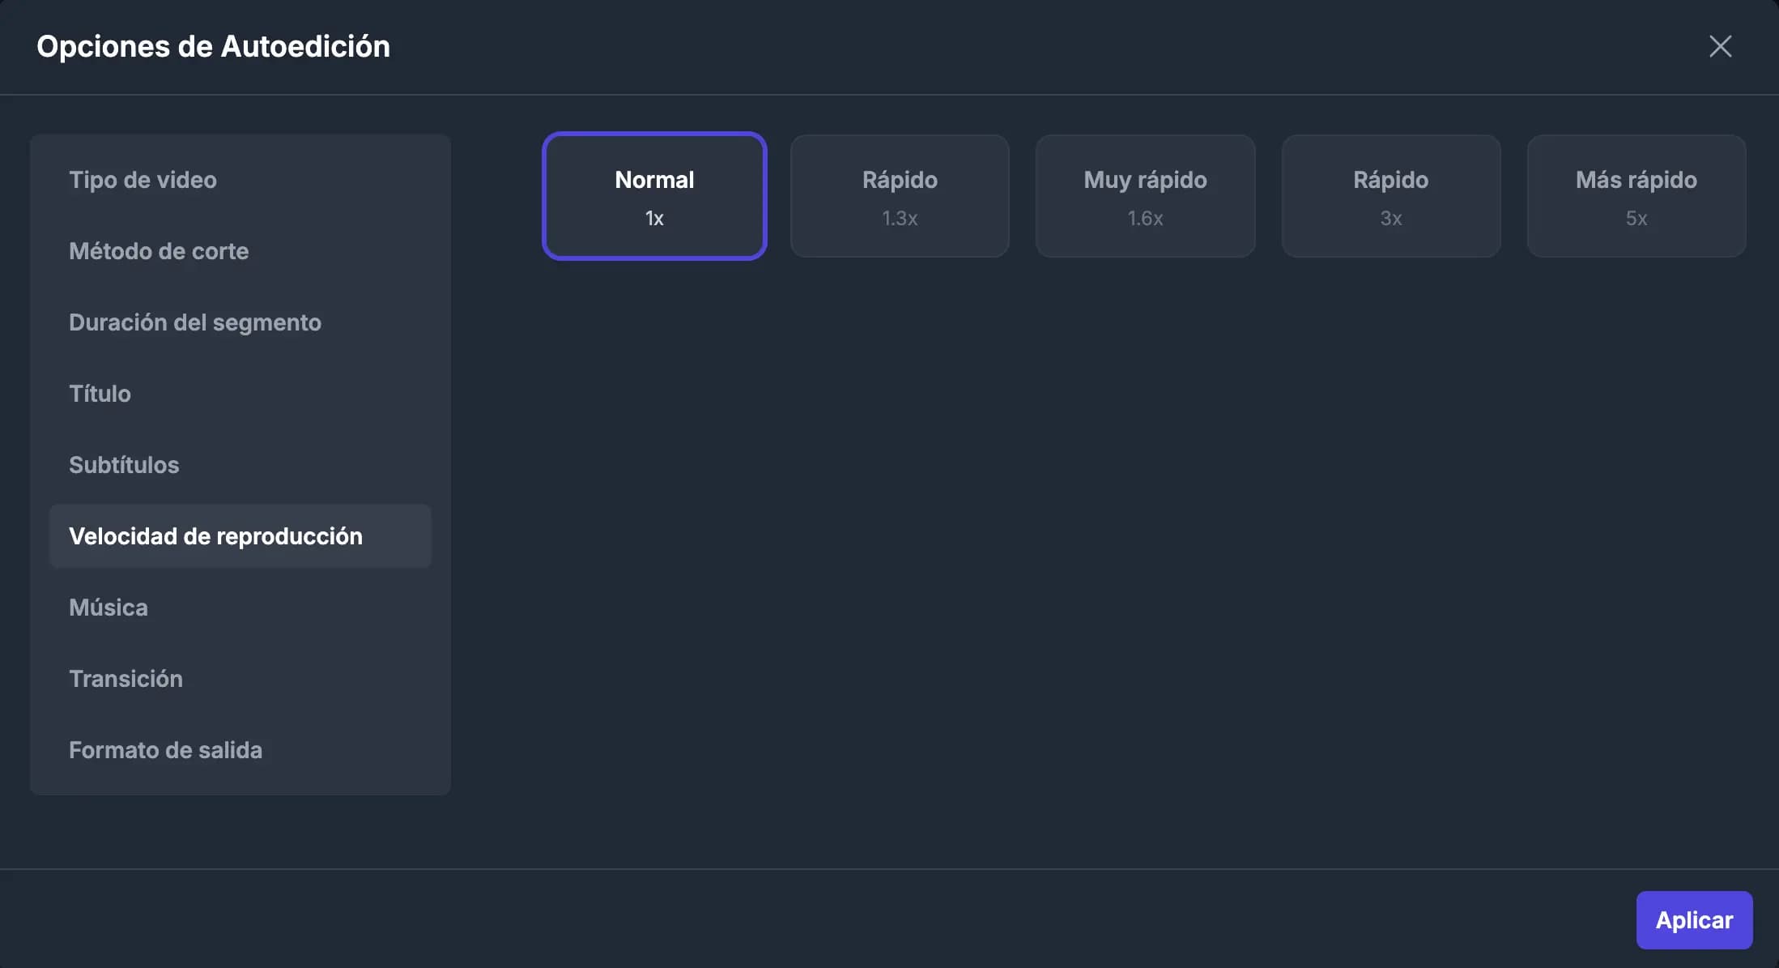This screenshot has width=1779, height=968.
Task: Navigate to Transición options
Action: point(126,678)
